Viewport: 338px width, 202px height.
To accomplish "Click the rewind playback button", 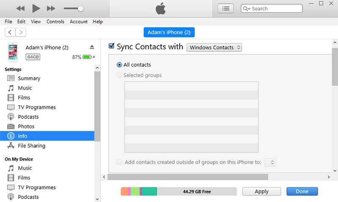I will pyautogui.click(x=20, y=8).
